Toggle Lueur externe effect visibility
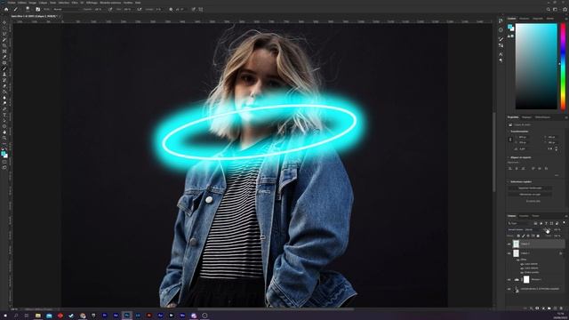Viewport: 569px width, 320px height. pos(522,268)
